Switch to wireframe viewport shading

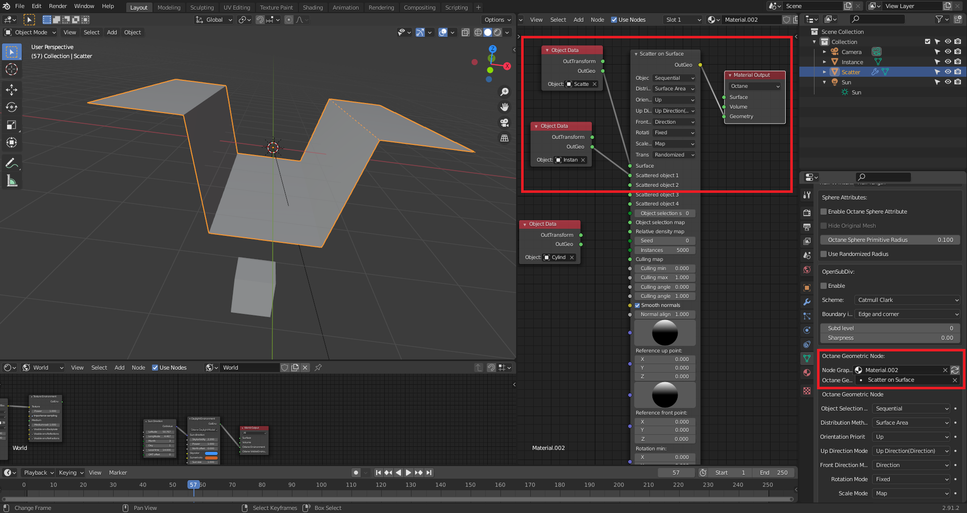tap(478, 32)
